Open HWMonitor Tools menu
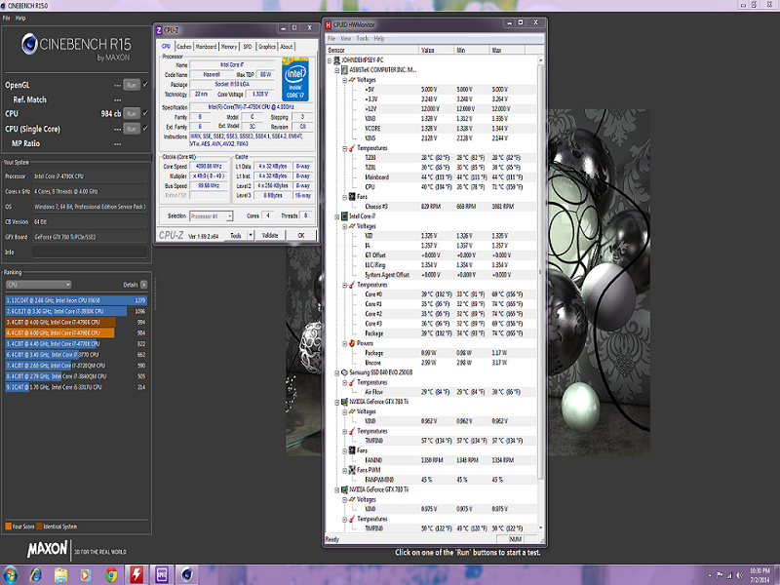 [363, 38]
